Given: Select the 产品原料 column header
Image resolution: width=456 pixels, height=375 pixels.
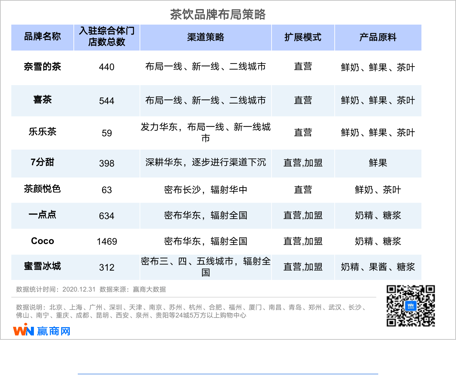Looking at the screenshot, I should coord(378,37).
